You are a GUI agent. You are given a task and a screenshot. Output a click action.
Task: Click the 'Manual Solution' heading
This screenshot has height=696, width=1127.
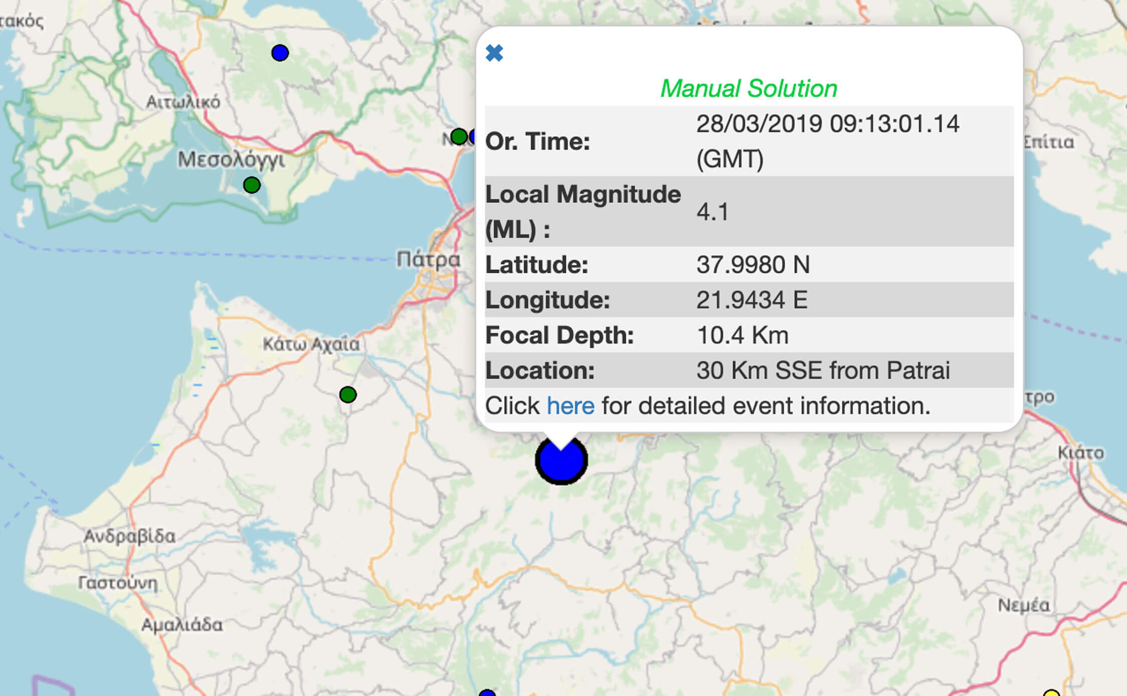tap(749, 89)
